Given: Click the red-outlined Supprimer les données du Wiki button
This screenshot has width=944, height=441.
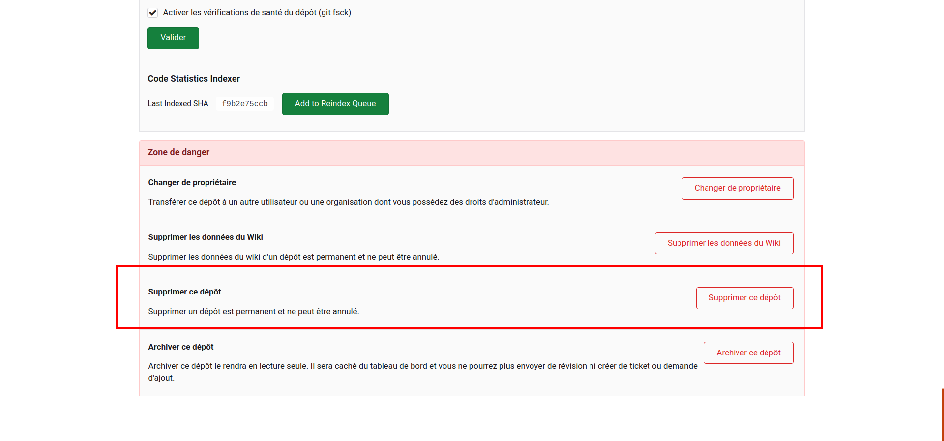Looking at the screenshot, I should tap(724, 243).
